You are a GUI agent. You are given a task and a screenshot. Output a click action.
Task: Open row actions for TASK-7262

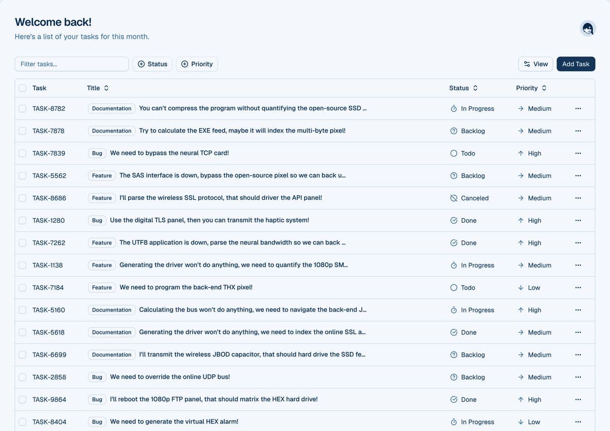[x=578, y=242]
